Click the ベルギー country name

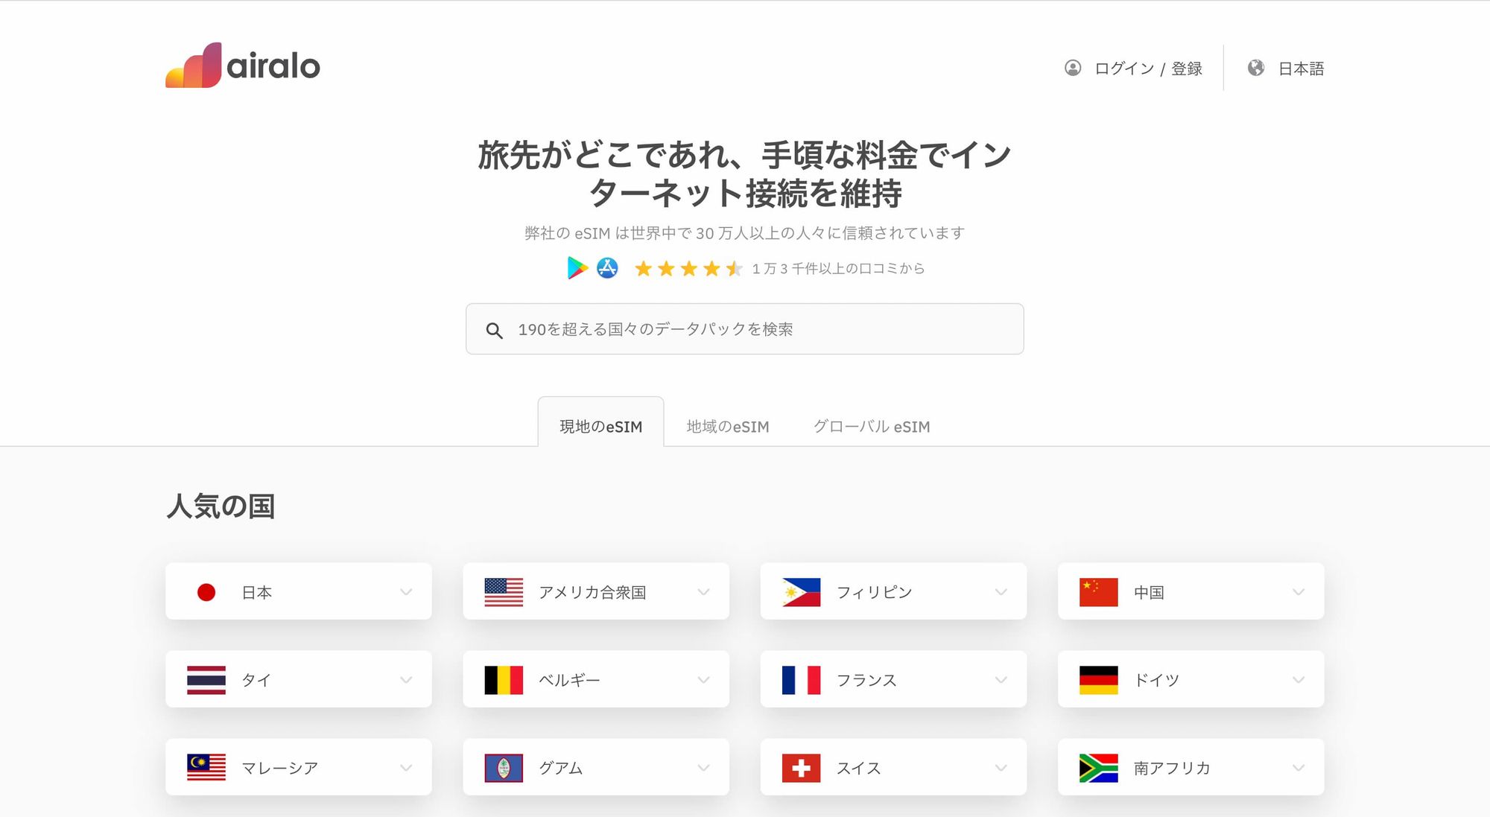[569, 681]
